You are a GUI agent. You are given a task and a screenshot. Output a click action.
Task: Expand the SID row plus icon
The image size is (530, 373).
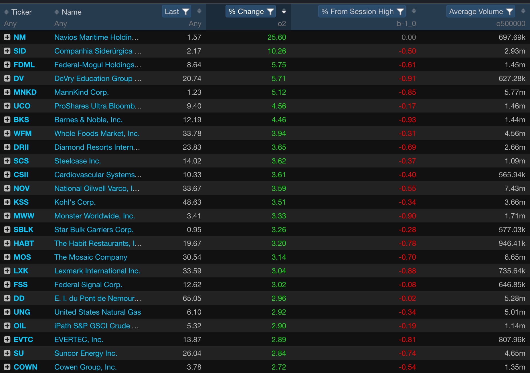pyautogui.click(x=7, y=51)
